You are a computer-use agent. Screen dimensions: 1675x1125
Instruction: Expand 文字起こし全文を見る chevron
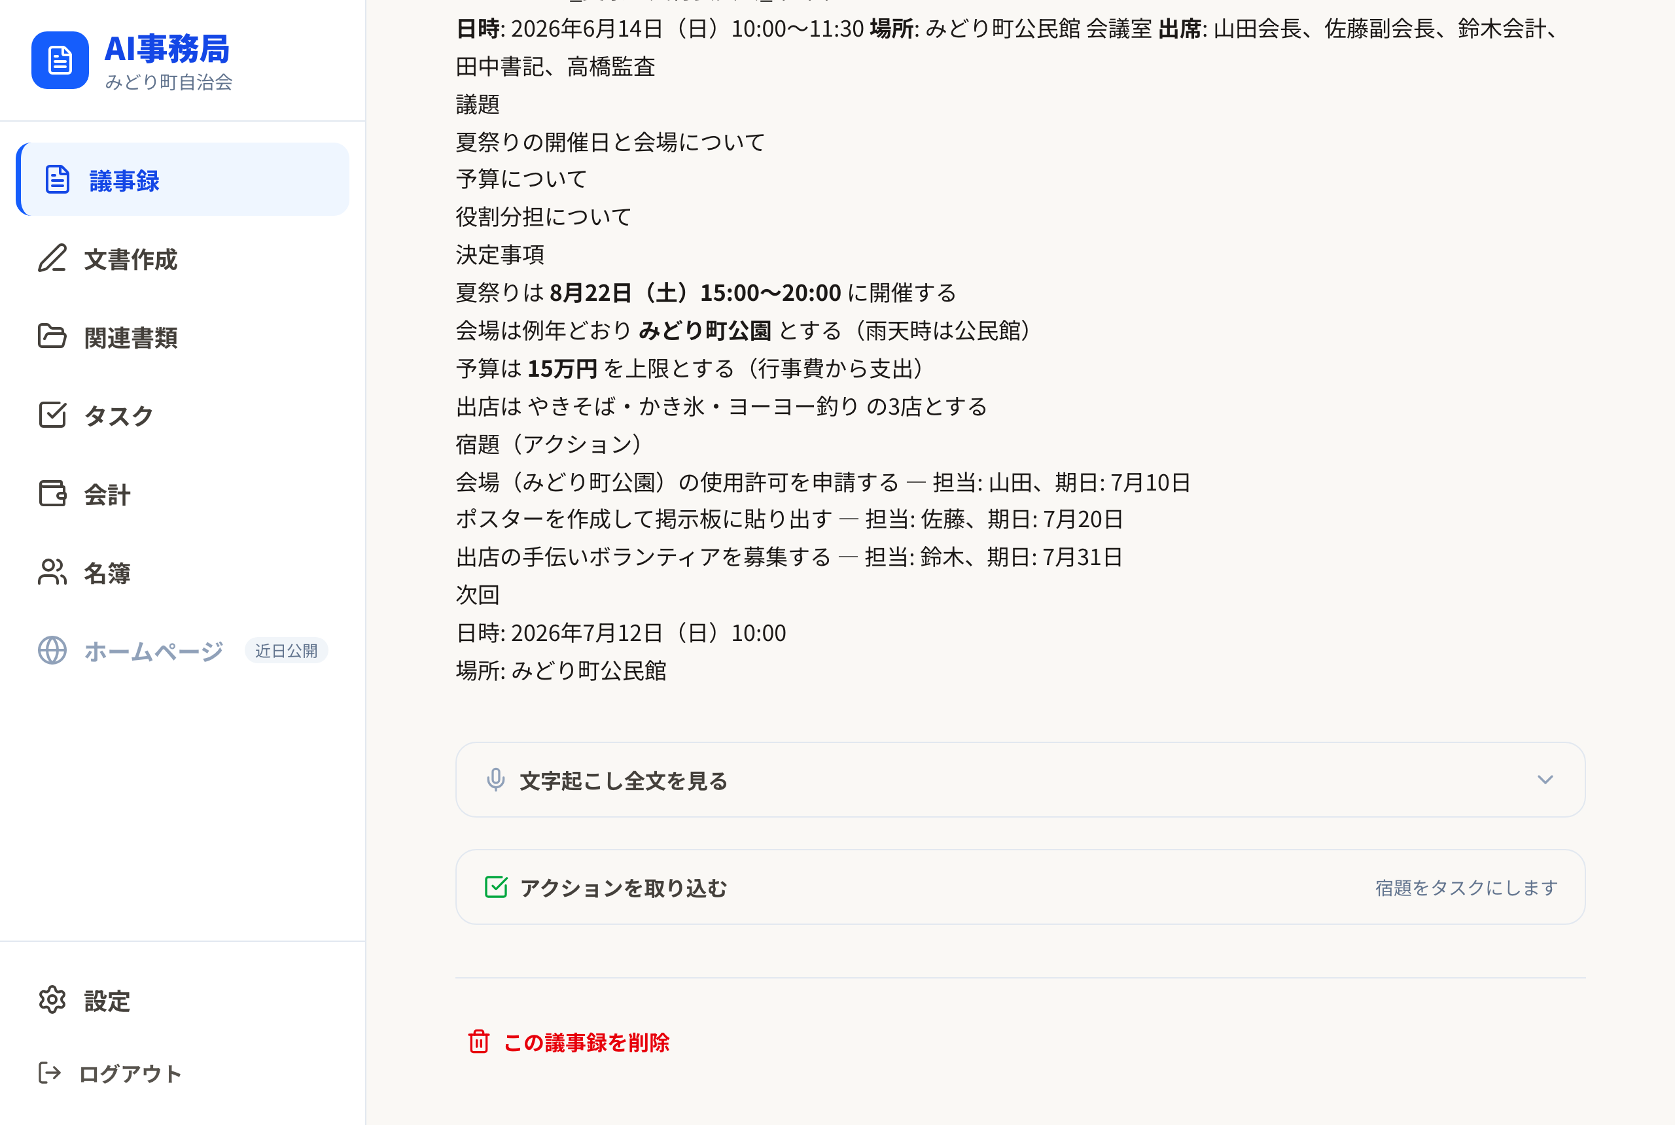(1545, 780)
